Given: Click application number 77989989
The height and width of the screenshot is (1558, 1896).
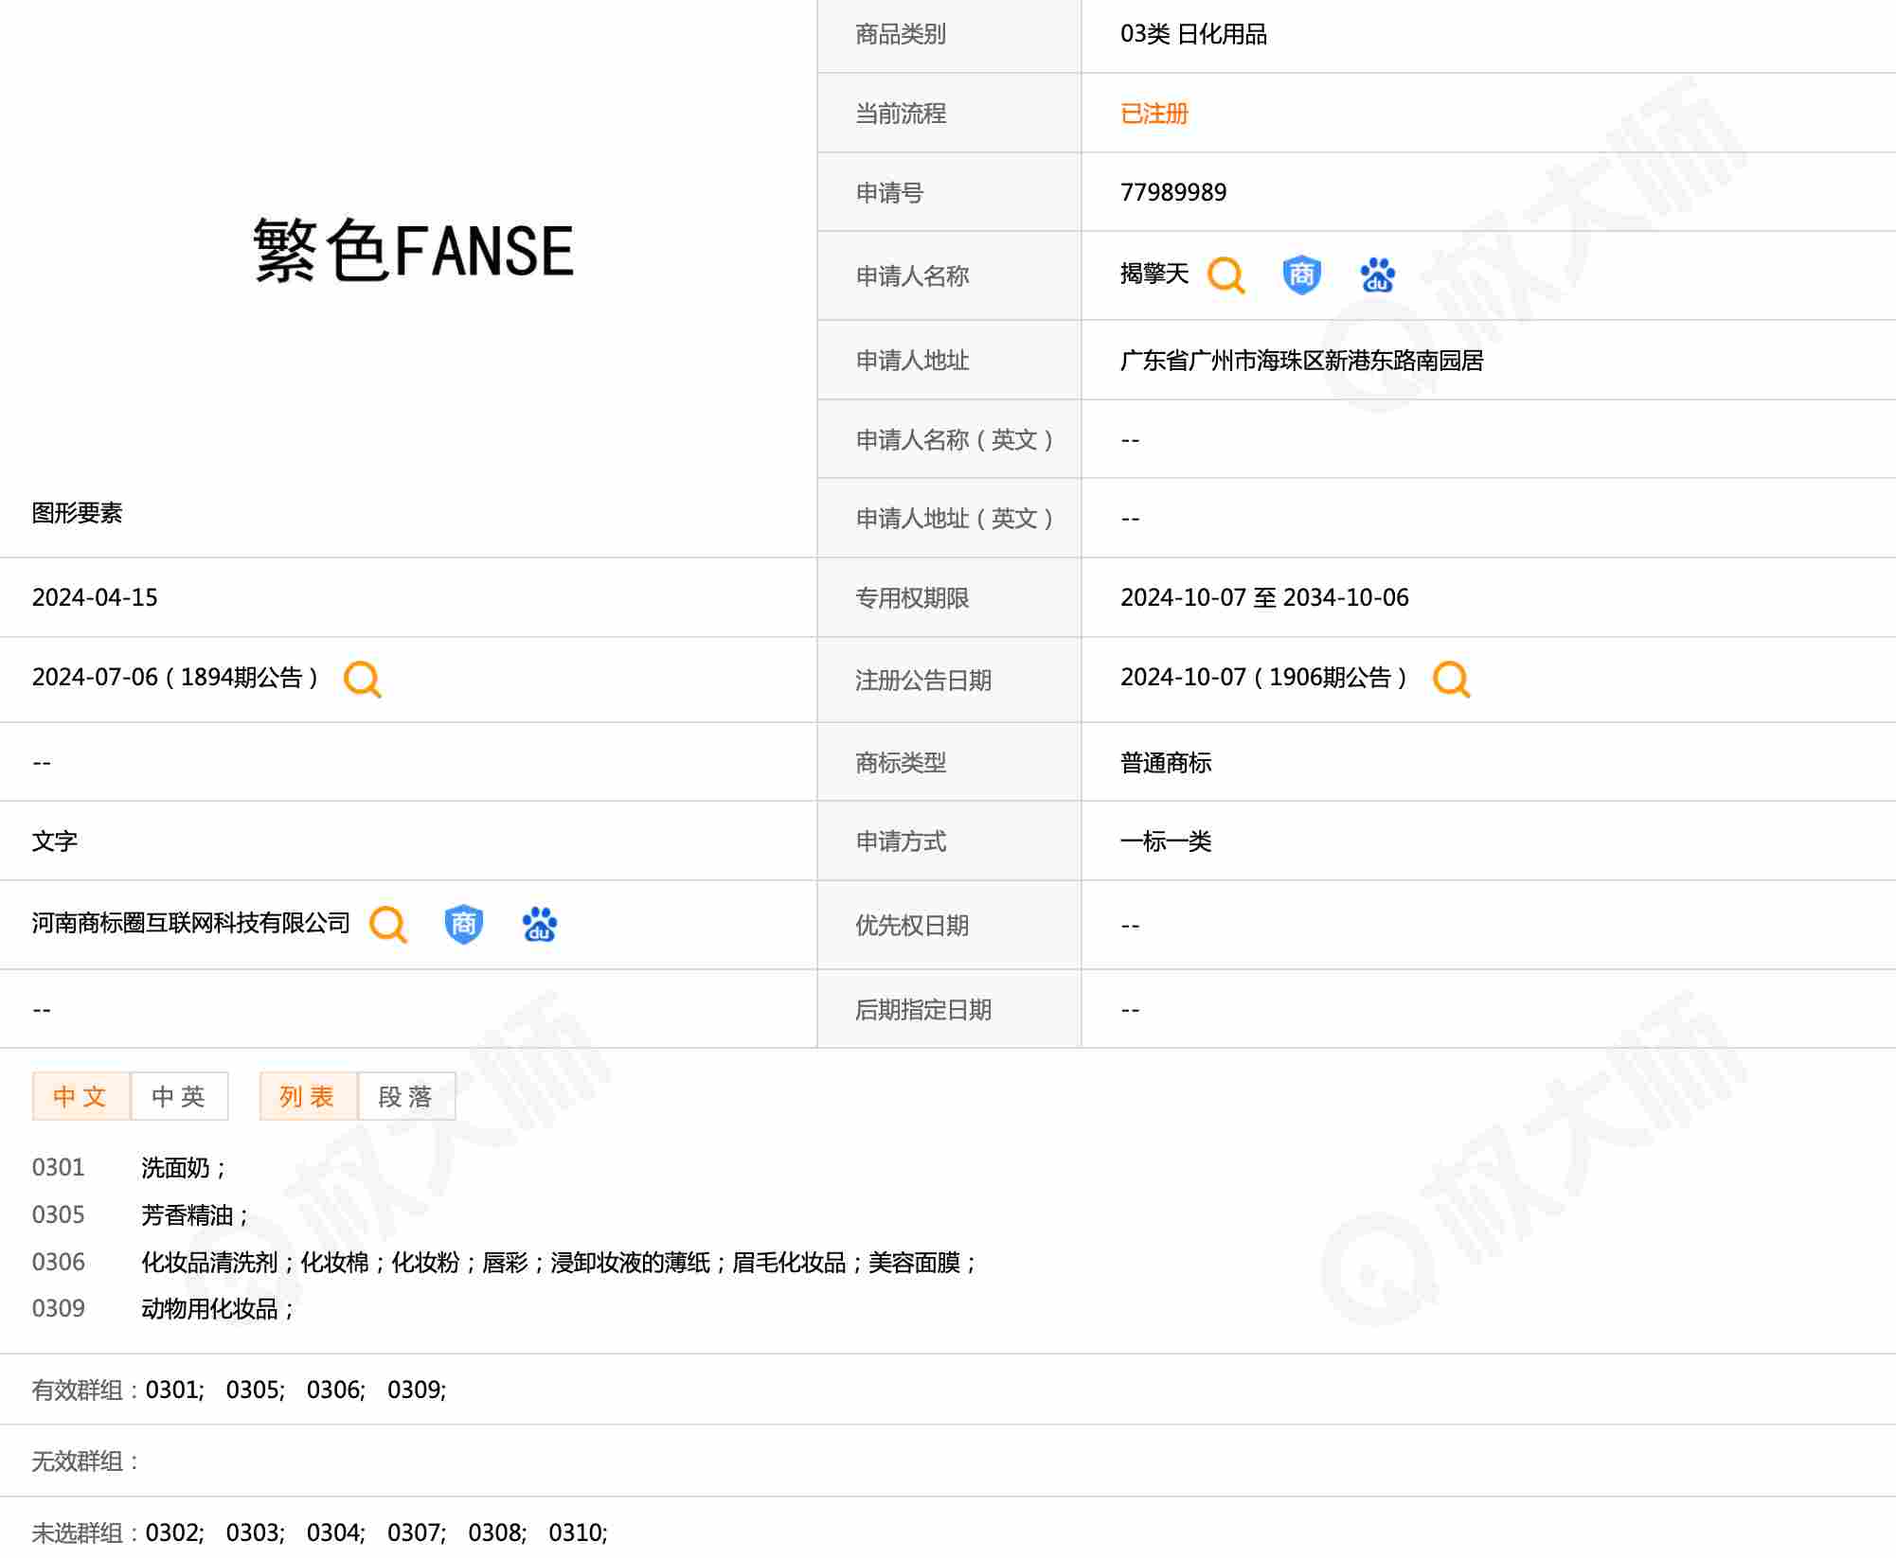Looking at the screenshot, I should click(1172, 192).
